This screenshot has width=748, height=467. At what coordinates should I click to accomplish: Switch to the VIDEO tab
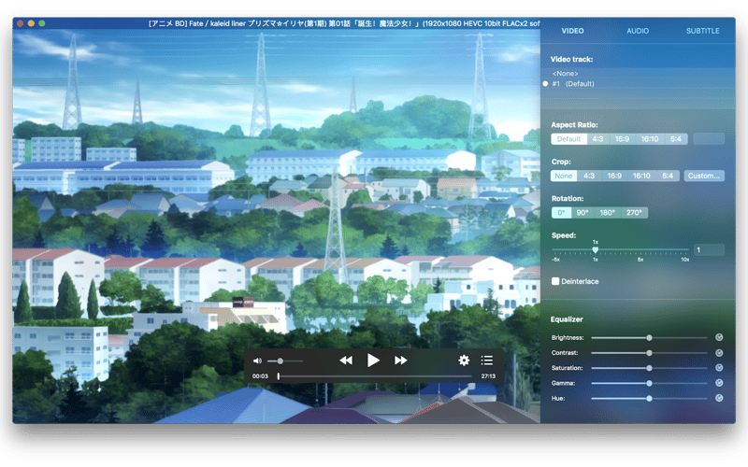pyautogui.click(x=572, y=31)
